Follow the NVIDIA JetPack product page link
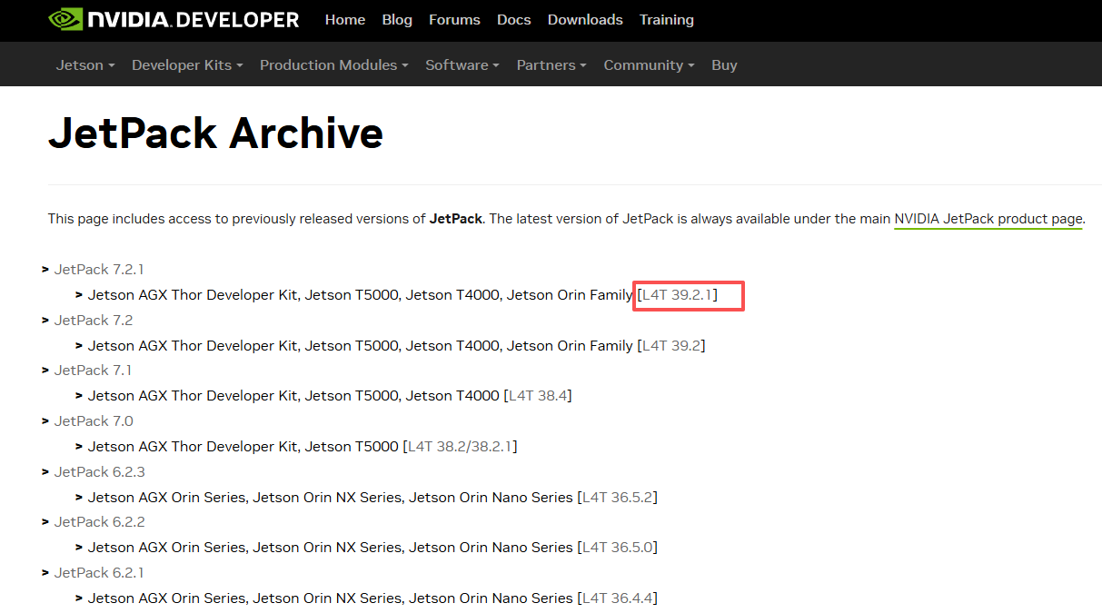Viewport: 1102px width, 613px height. pos(988,219)
